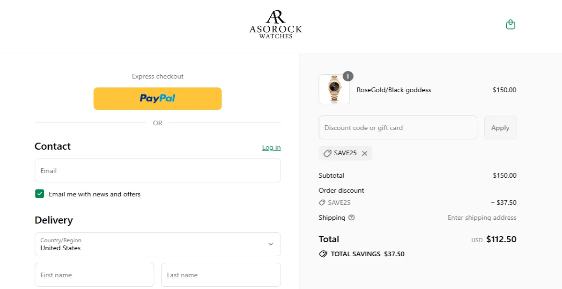Click the Email input field
Image resolution: width=562 pixels, height=289 pixels.
tap(157, 170)
